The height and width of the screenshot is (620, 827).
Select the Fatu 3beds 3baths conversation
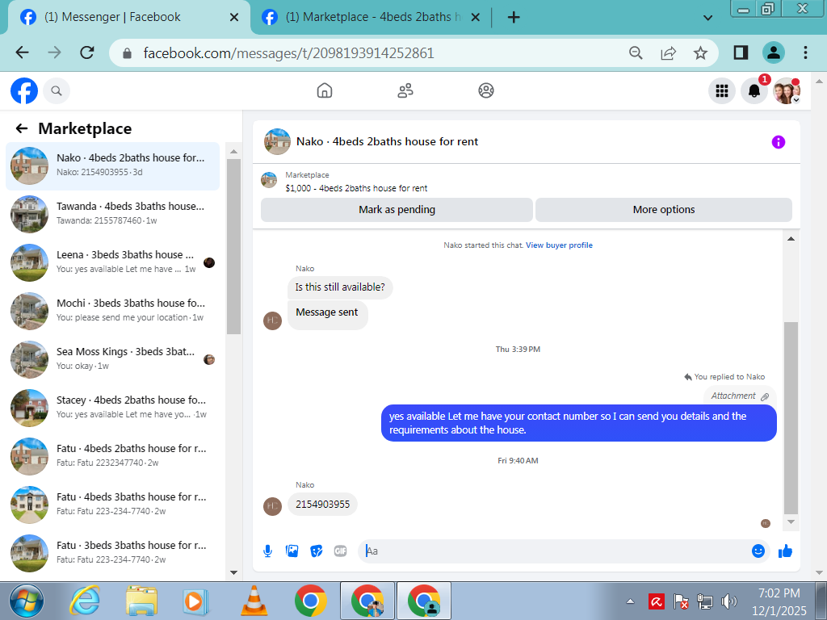pos(112,554)
